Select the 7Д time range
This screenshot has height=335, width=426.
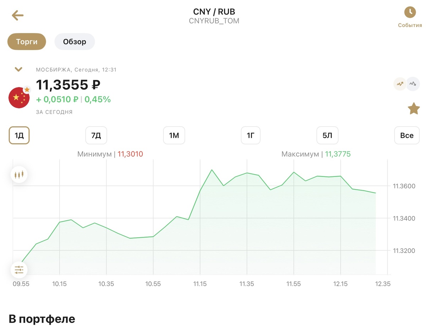coord(96,135)
